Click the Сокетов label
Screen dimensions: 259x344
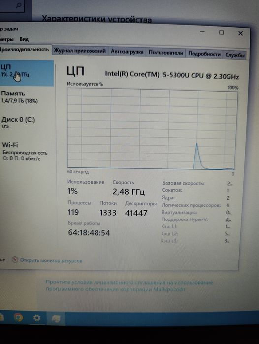[172, 190]
